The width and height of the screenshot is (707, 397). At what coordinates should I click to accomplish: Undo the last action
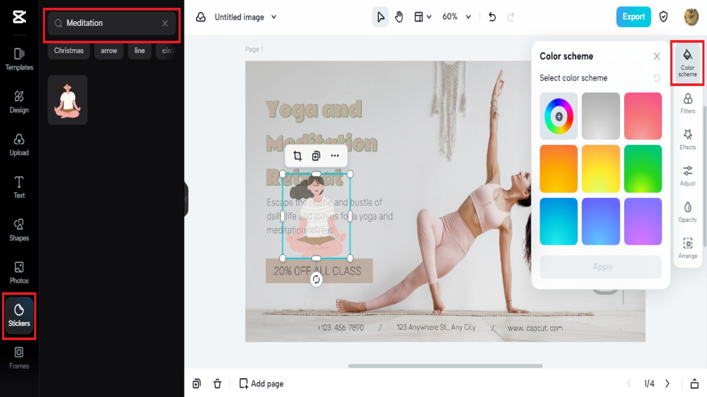click(x=492, y=17)
